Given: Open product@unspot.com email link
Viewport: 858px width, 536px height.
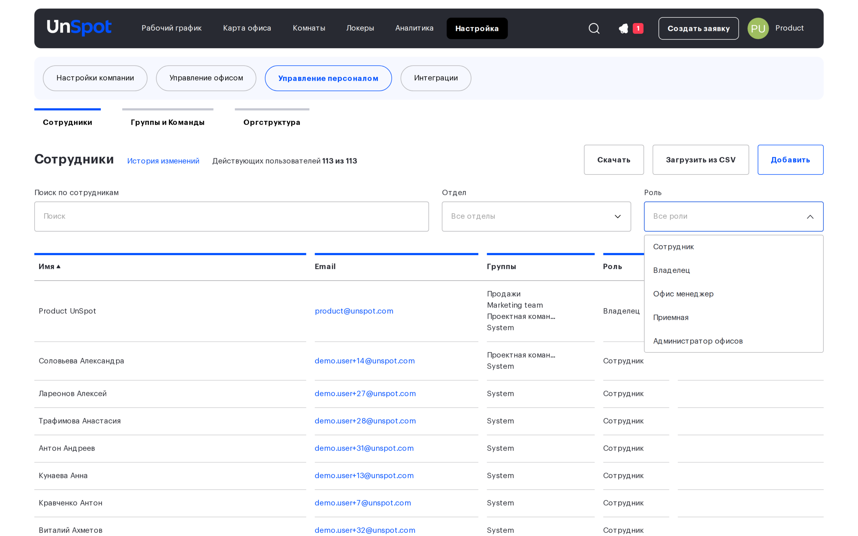Looking at the screenshot, I should click(354, 311).
